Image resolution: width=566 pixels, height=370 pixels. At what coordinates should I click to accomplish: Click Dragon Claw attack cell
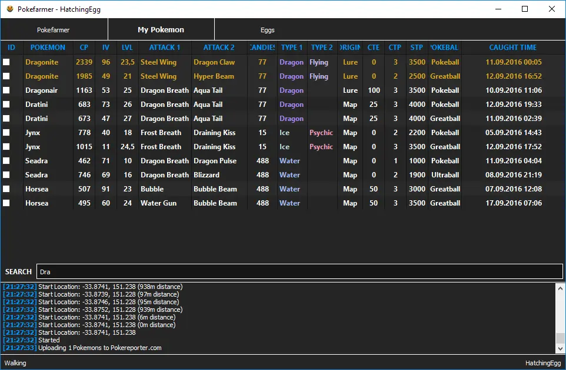coord(214,62)
